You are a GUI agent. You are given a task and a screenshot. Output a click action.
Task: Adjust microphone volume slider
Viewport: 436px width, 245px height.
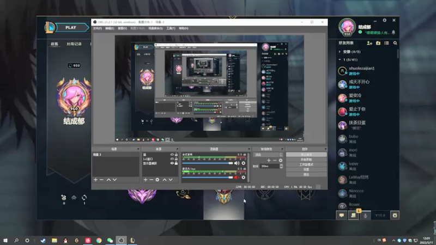pyautogui.click(x=208, y=177)
